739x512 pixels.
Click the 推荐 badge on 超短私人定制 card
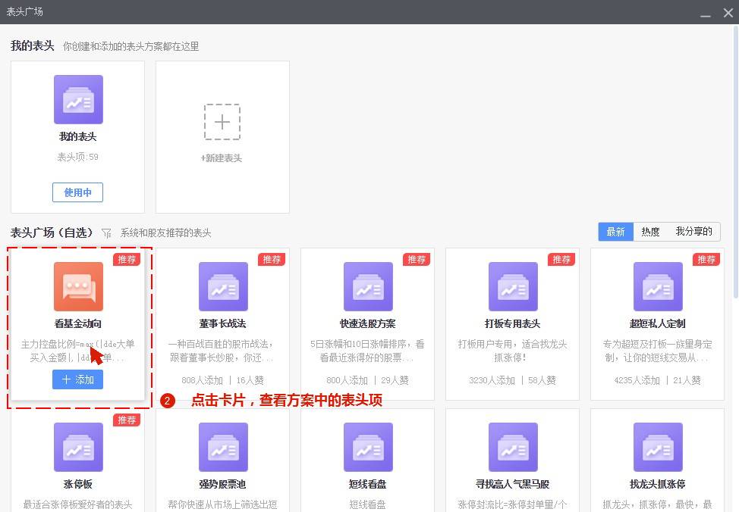tap(706, 259)
